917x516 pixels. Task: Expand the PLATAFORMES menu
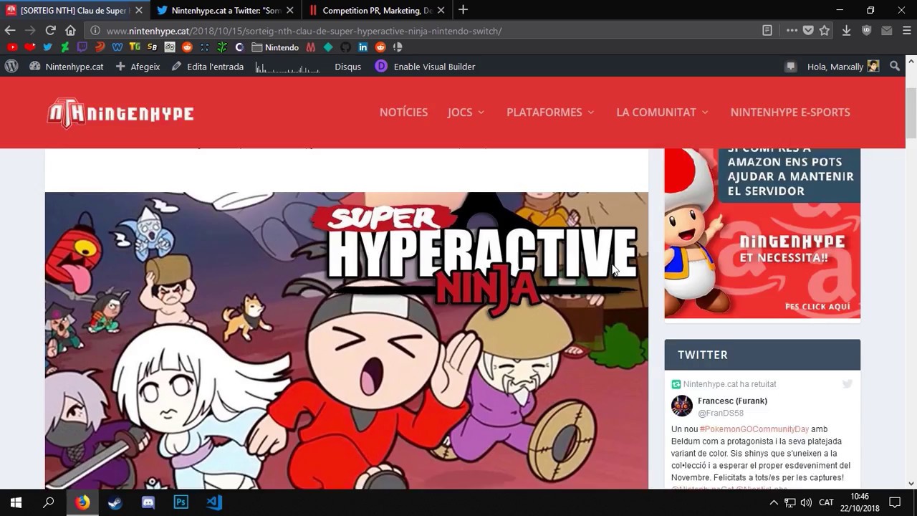[550, 112]
